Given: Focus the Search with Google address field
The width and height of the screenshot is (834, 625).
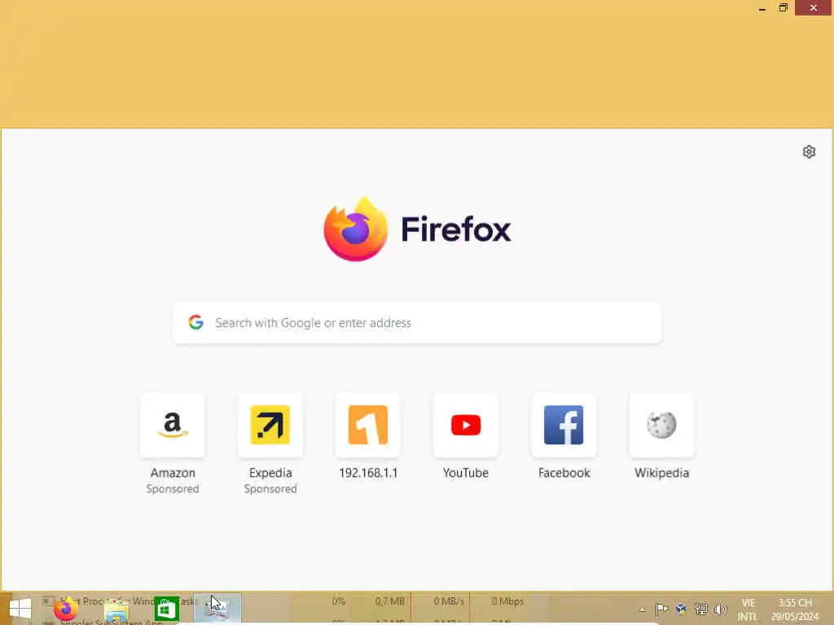Looking at the screenshot, I should click(x=417, y=322).
